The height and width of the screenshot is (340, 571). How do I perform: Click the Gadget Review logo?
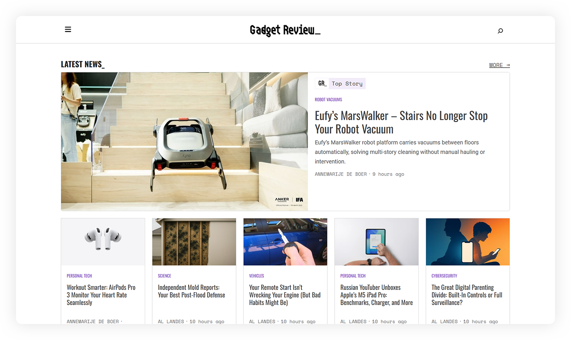click(x=285, y=30)
